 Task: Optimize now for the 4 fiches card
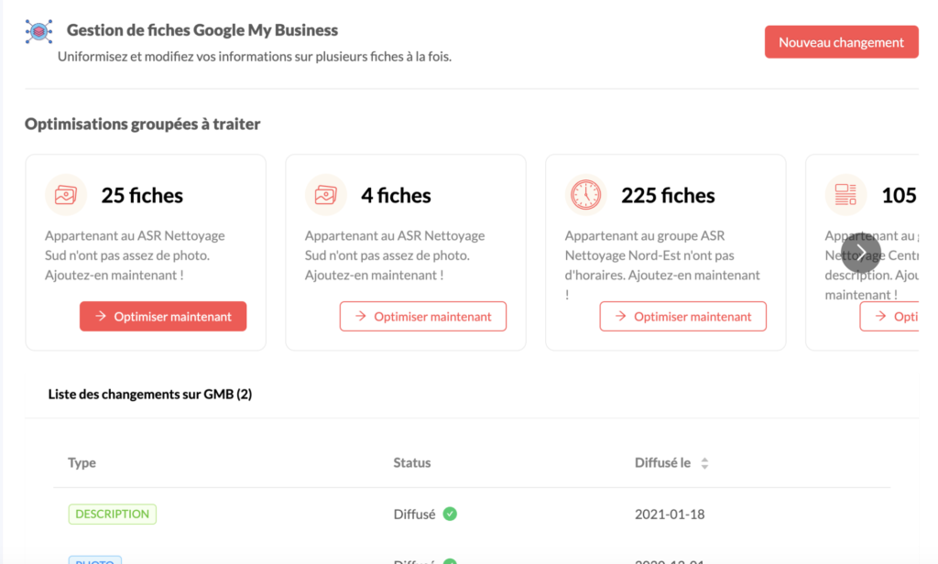pos(423,317)
